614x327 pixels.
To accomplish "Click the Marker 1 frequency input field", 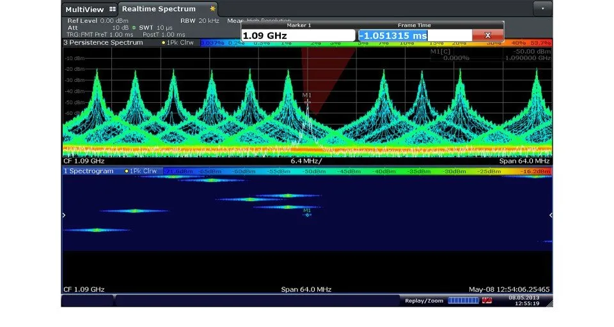I will (x=299, y=36).
